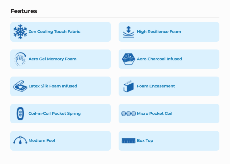The image size is (230, 164).
Task: Select the Medium Feel text label
Action: click(x=42, y=141)
